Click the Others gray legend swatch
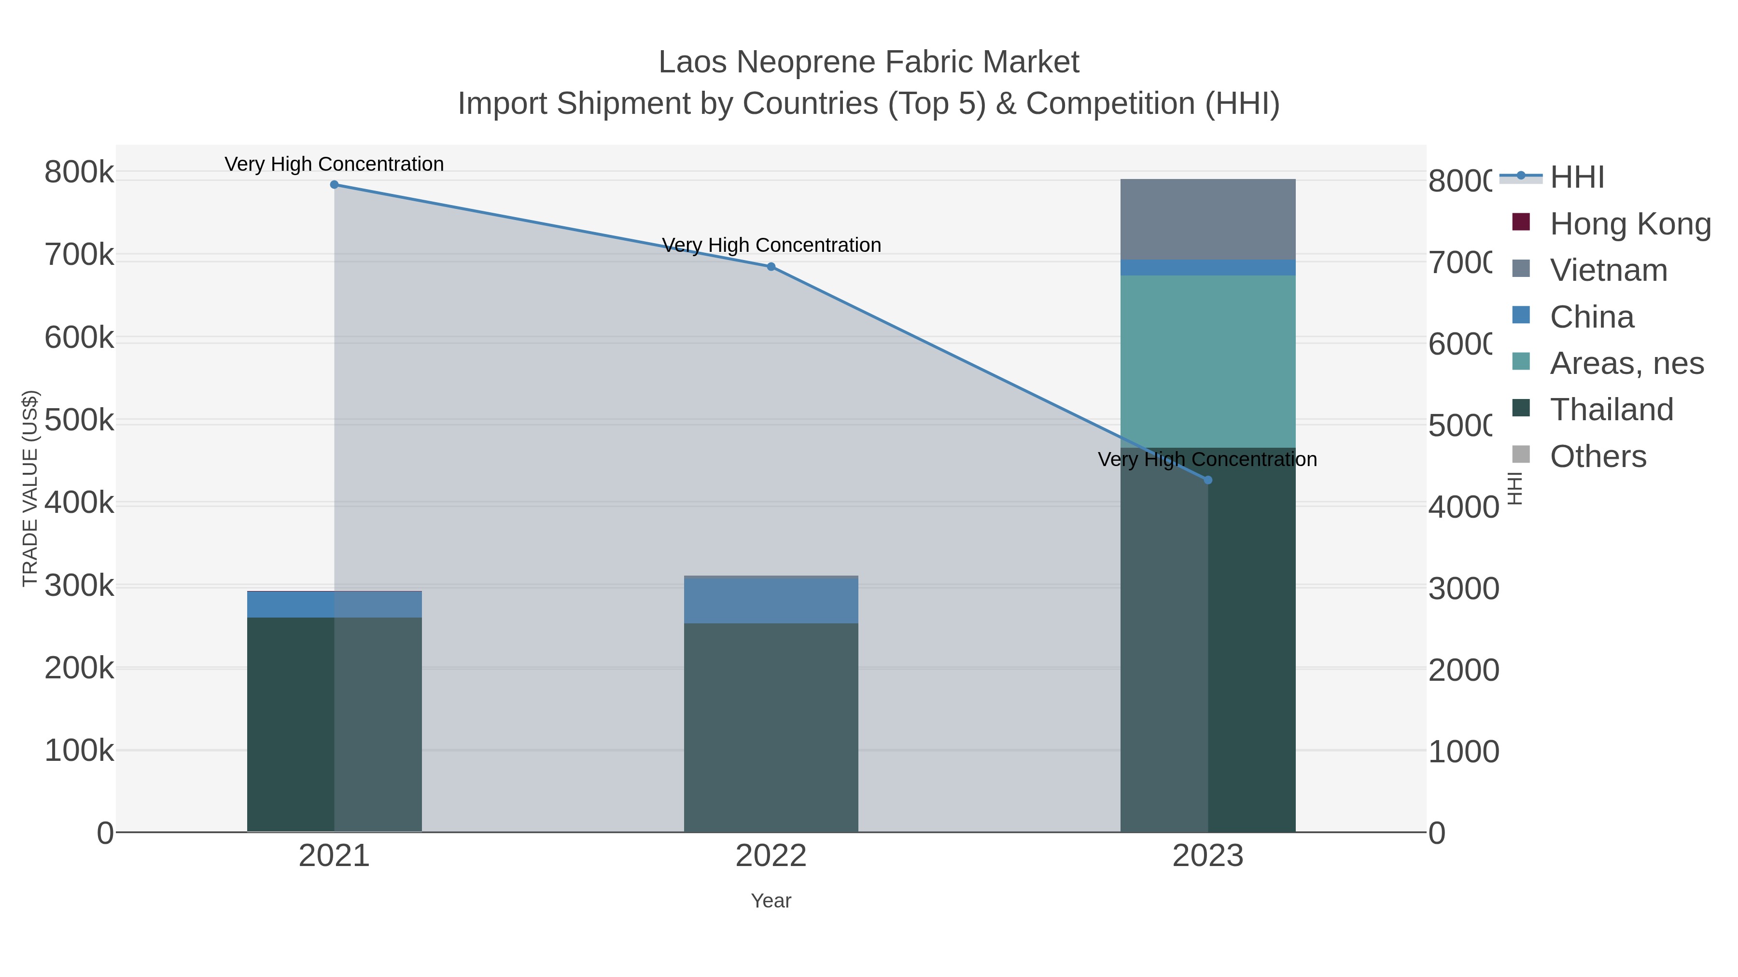1738x977 pixels. [x=1521, y=454]
